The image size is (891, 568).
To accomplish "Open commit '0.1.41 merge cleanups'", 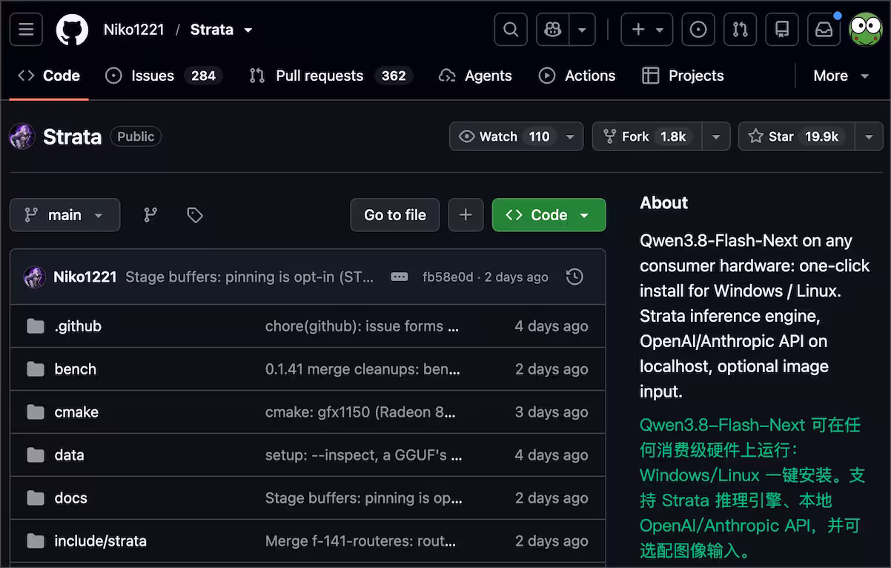I will click(x=362, y=369).
